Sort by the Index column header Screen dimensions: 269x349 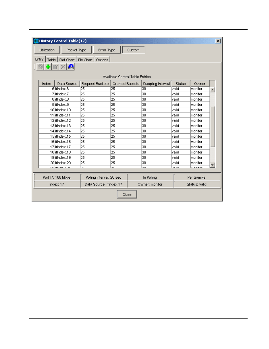click(47, 84)
